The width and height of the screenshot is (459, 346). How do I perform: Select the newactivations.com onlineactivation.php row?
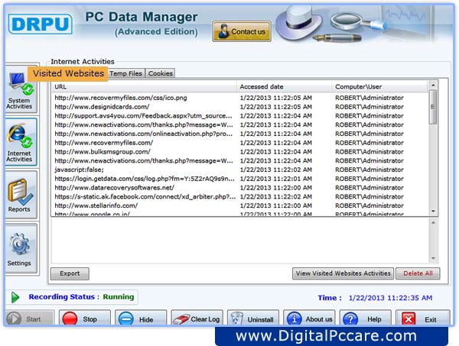[x=239, y=134]
